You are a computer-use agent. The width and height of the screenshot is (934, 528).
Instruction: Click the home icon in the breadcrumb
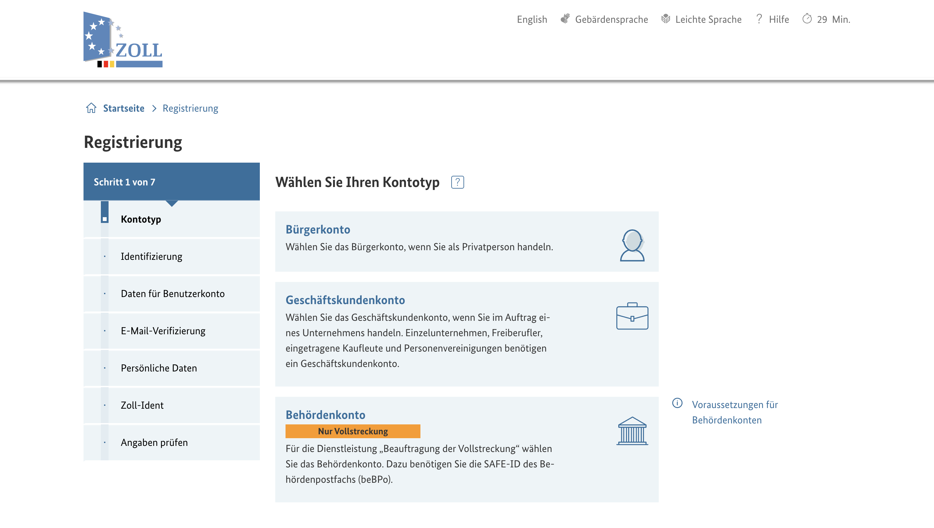pyautogui.click(x=92, y=108)
